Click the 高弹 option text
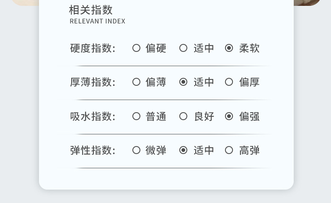The height and width of the screenshot is (203, 331). [x=249, y=150]
